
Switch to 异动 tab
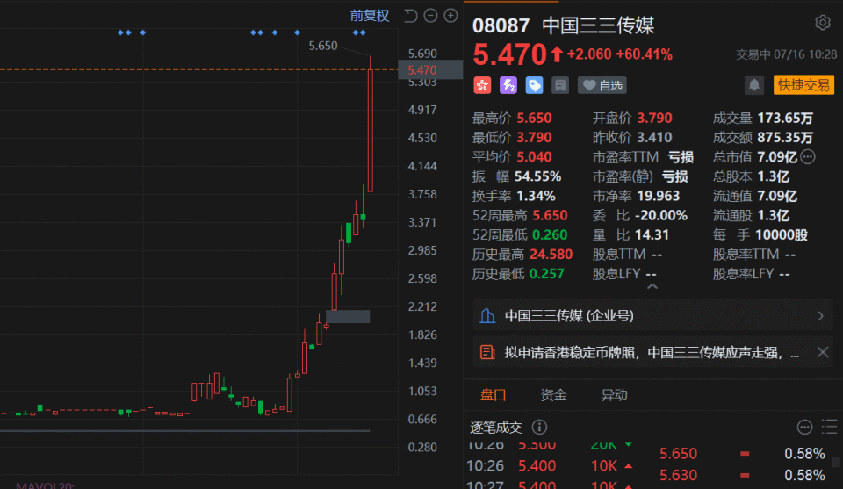tap(614, 395)
